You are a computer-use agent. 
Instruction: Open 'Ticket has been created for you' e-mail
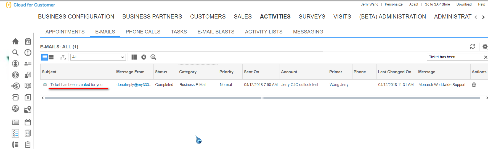point(76,85)
